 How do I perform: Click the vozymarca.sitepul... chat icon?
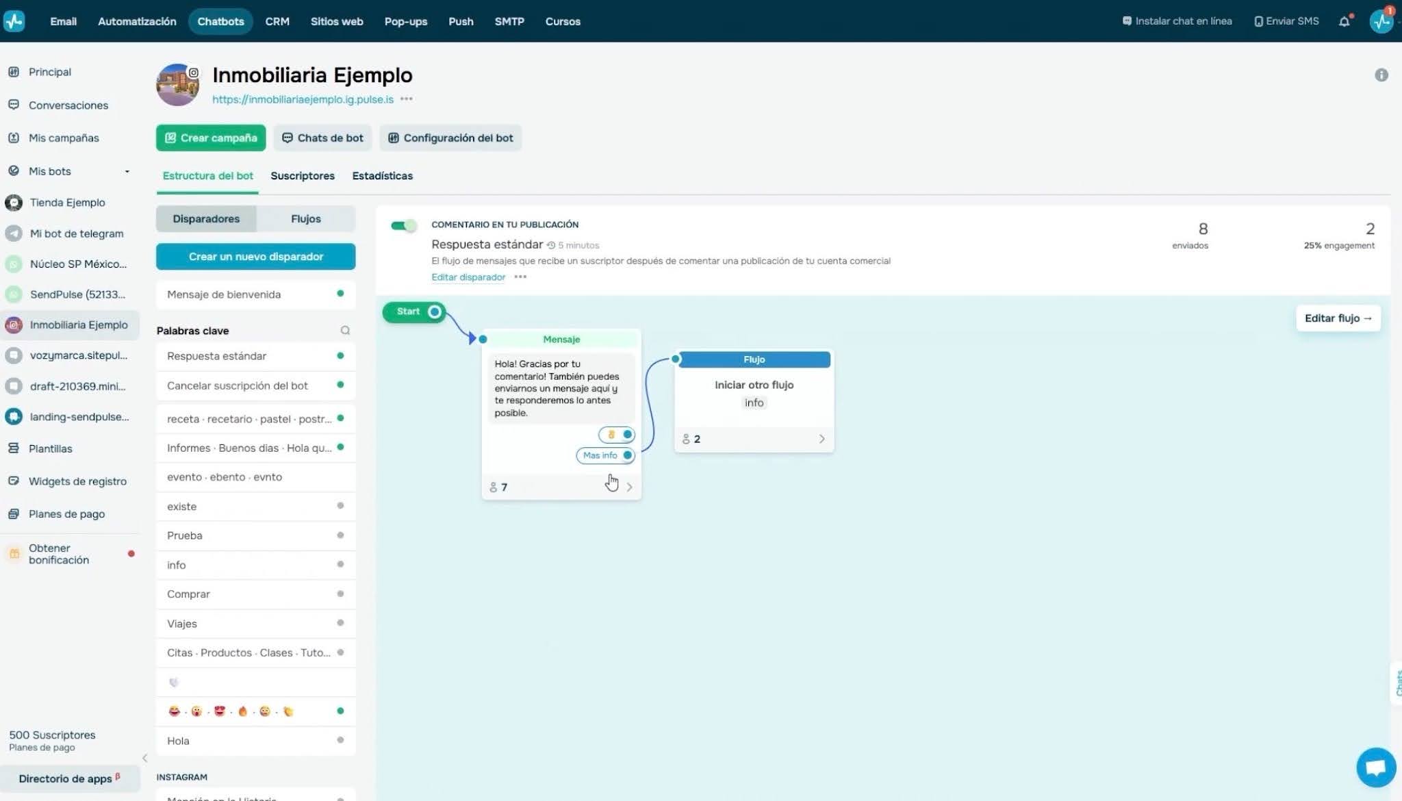click(14, 355)
